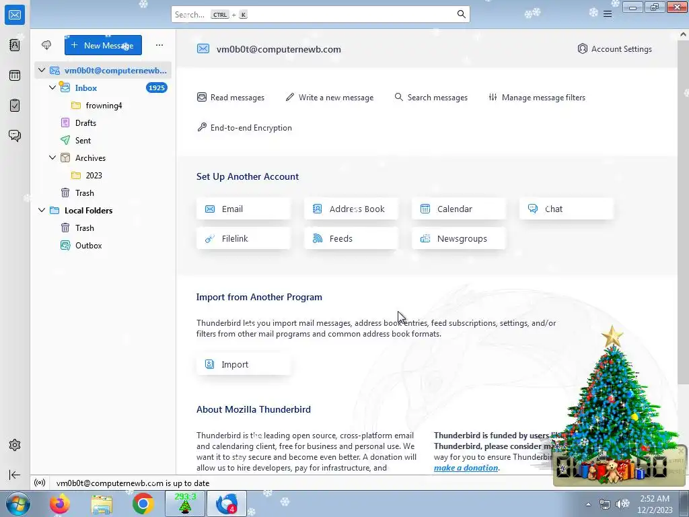This screenshot has width=689, height=517.
Task: Collapse the Inbox folder subtree
Action: point(52,88)
